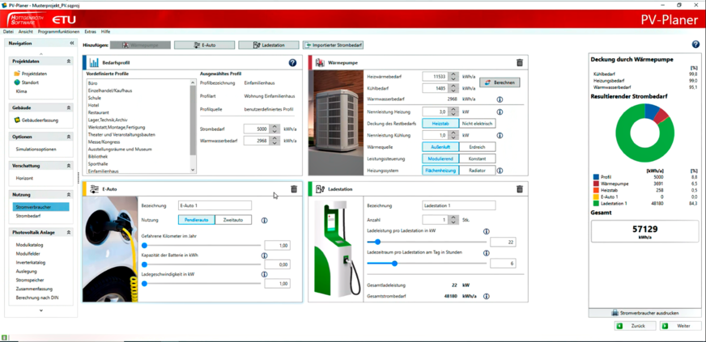Show info for Ladeleistung pro Ladestation
The width and height of the screenshot is (706, 342).
point(487,231)
